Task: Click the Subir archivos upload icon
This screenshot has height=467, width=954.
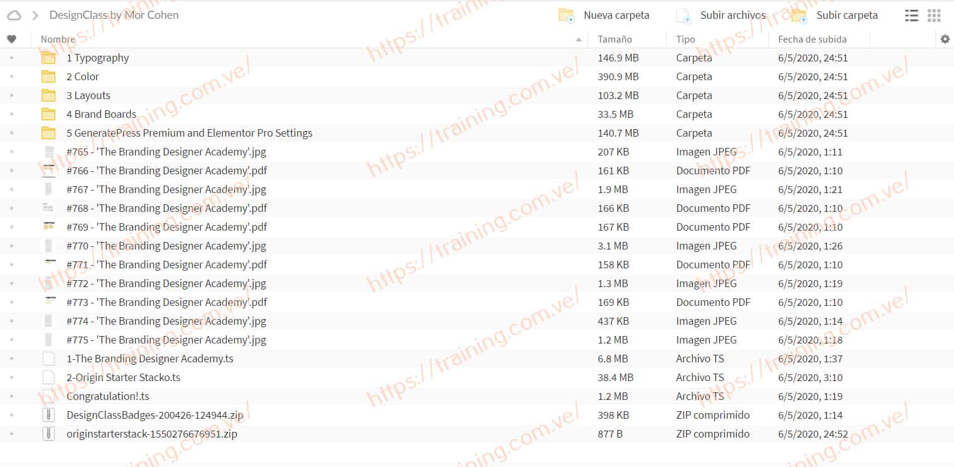Action: pos(683,16)
